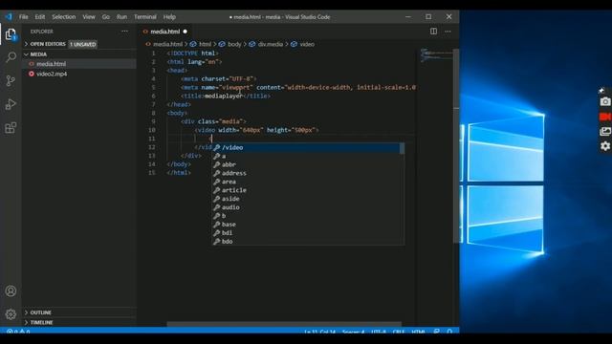Open the View menu
The image size is (612, 344).
click(x=89, y=17)
